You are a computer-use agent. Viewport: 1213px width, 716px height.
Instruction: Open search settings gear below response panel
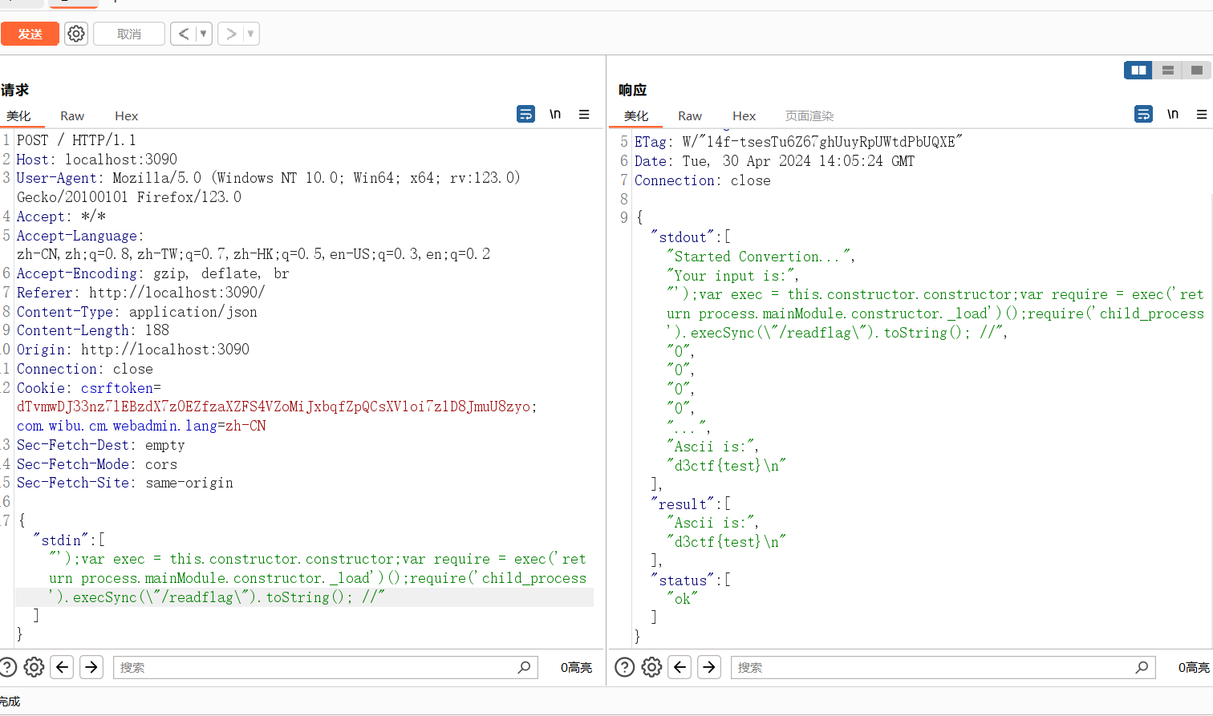pos(651,667)
